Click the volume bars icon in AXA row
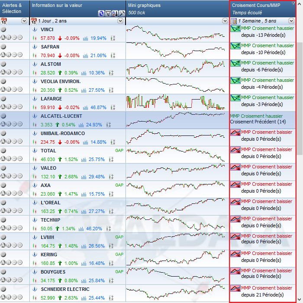 pyautogui.click(x=84, y=194)
